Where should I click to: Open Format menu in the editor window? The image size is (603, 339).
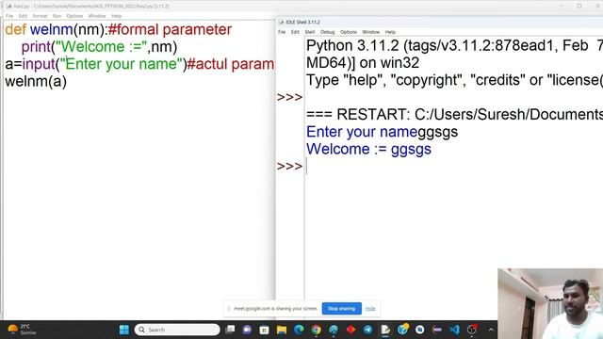coord(40,16)
